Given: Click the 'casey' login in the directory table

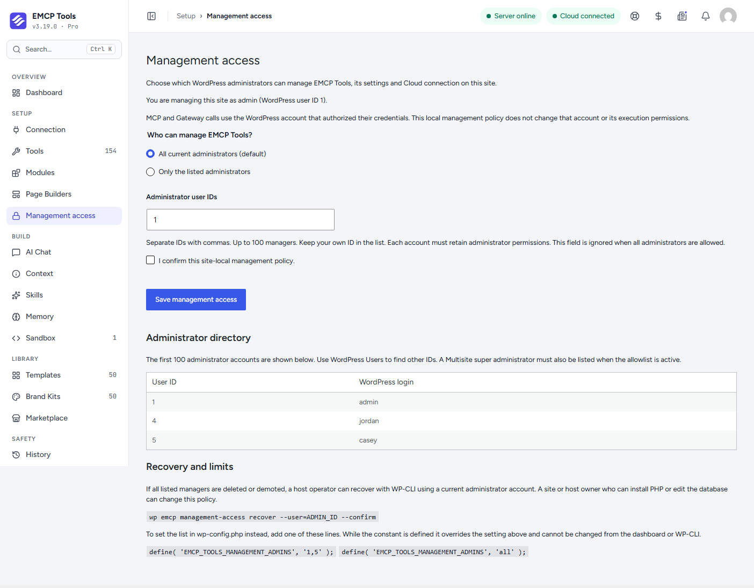Looking at the screenshot, I should point(368,440).
